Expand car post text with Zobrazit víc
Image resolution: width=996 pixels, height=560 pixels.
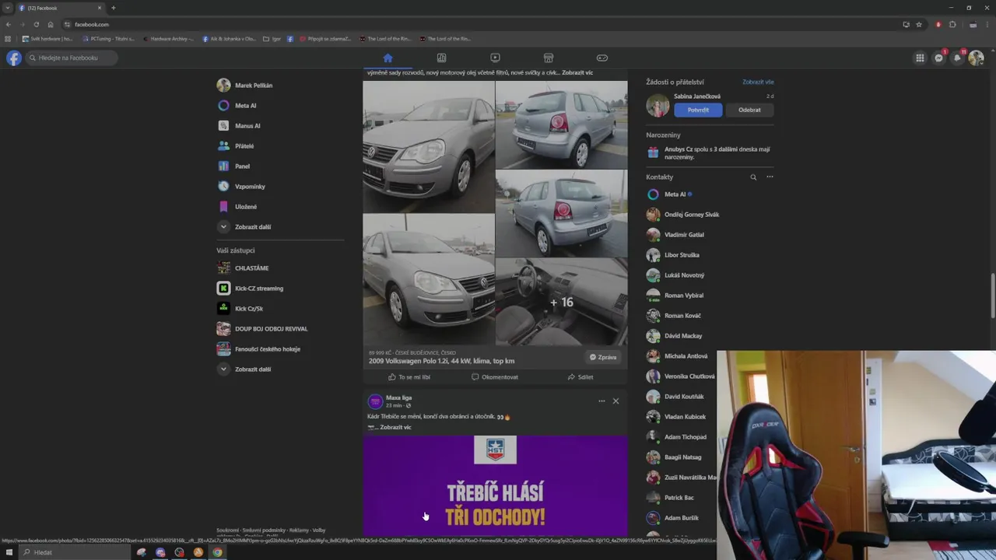(x=577, y=72)
